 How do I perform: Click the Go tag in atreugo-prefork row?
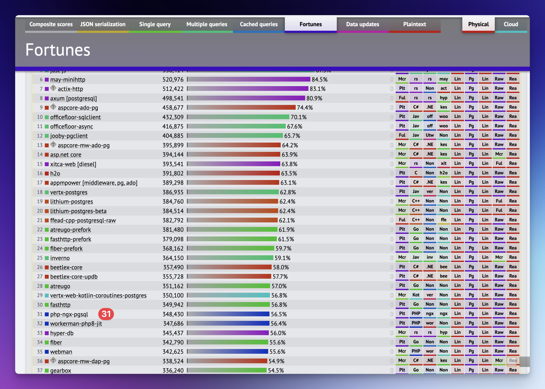point(416,229)
